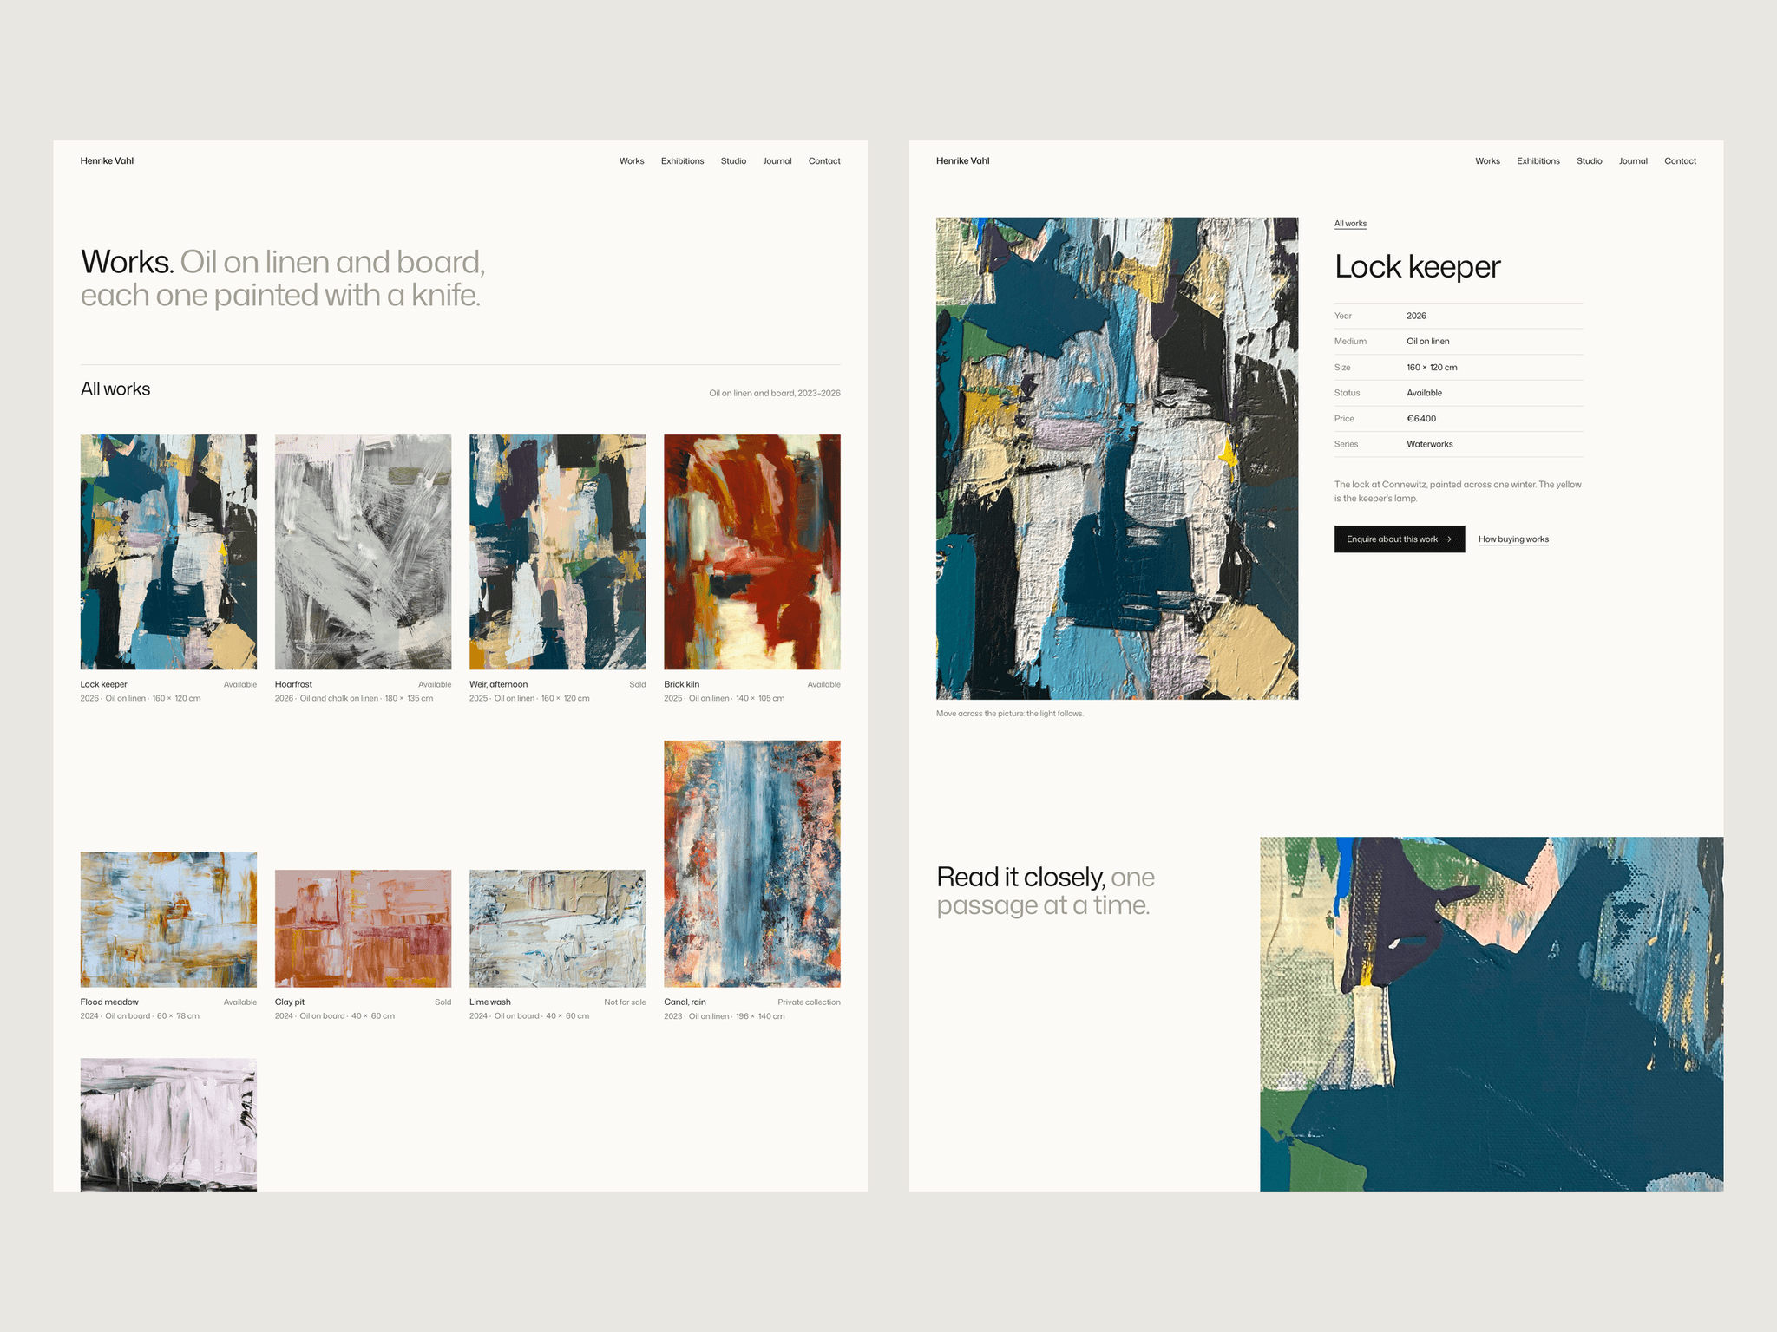This screenshot has height=1332, width=1777.
Task: Open the partially visible grey-white painting thumbnail
Action: click(x=168, y=1124)
